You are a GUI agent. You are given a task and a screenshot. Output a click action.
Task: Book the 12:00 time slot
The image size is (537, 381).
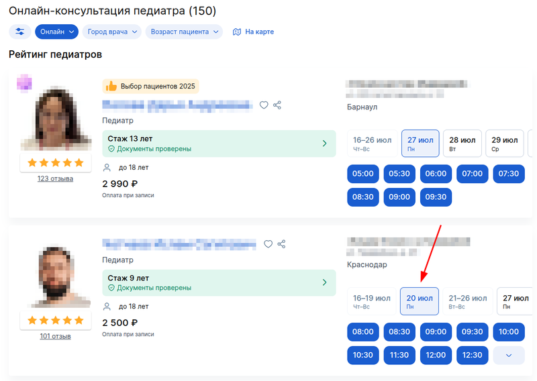tap(436, 356)
